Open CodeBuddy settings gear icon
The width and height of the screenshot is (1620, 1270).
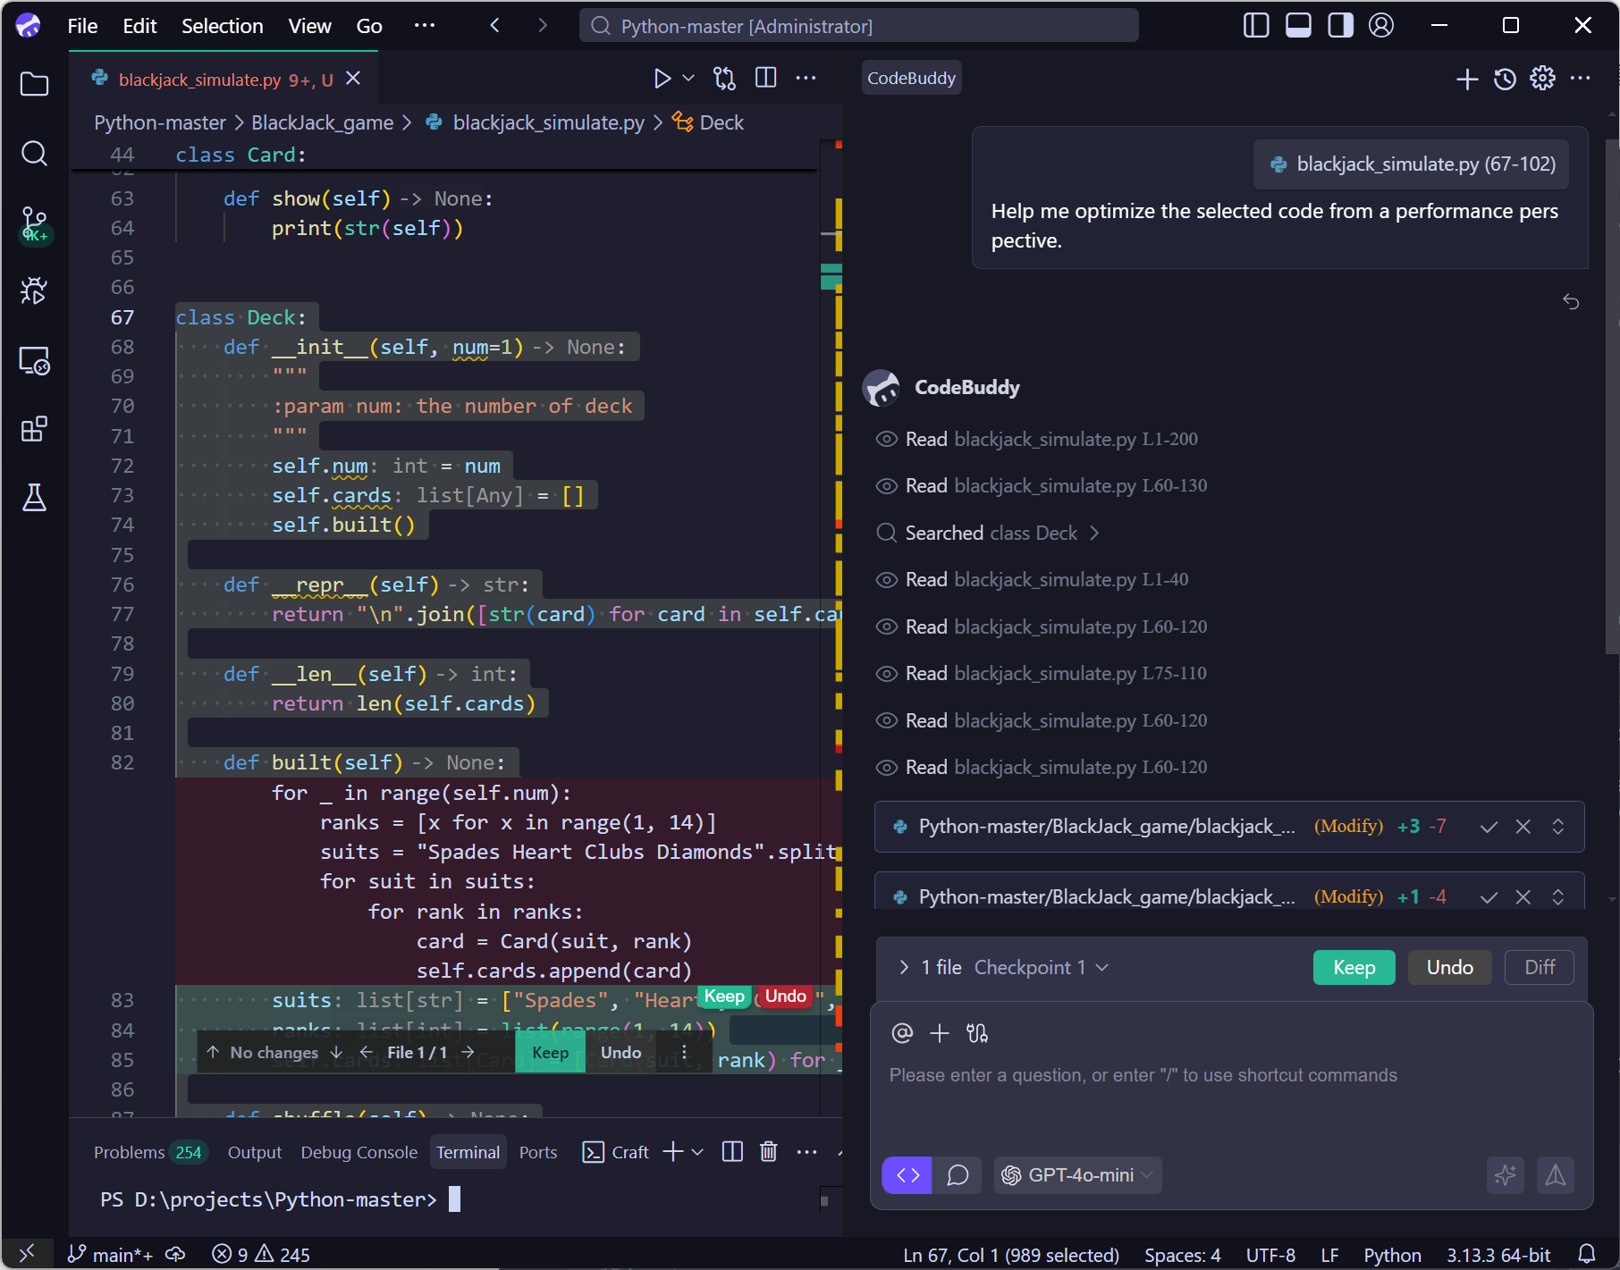point(1542,79)
